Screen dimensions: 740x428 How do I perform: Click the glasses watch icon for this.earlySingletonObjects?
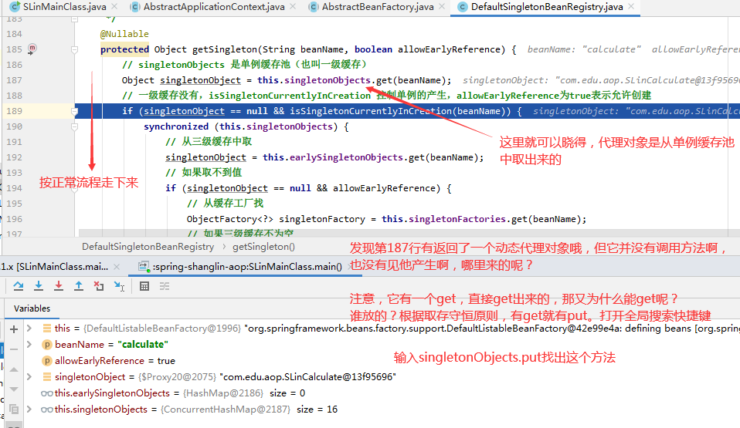[x=46, y=393]
